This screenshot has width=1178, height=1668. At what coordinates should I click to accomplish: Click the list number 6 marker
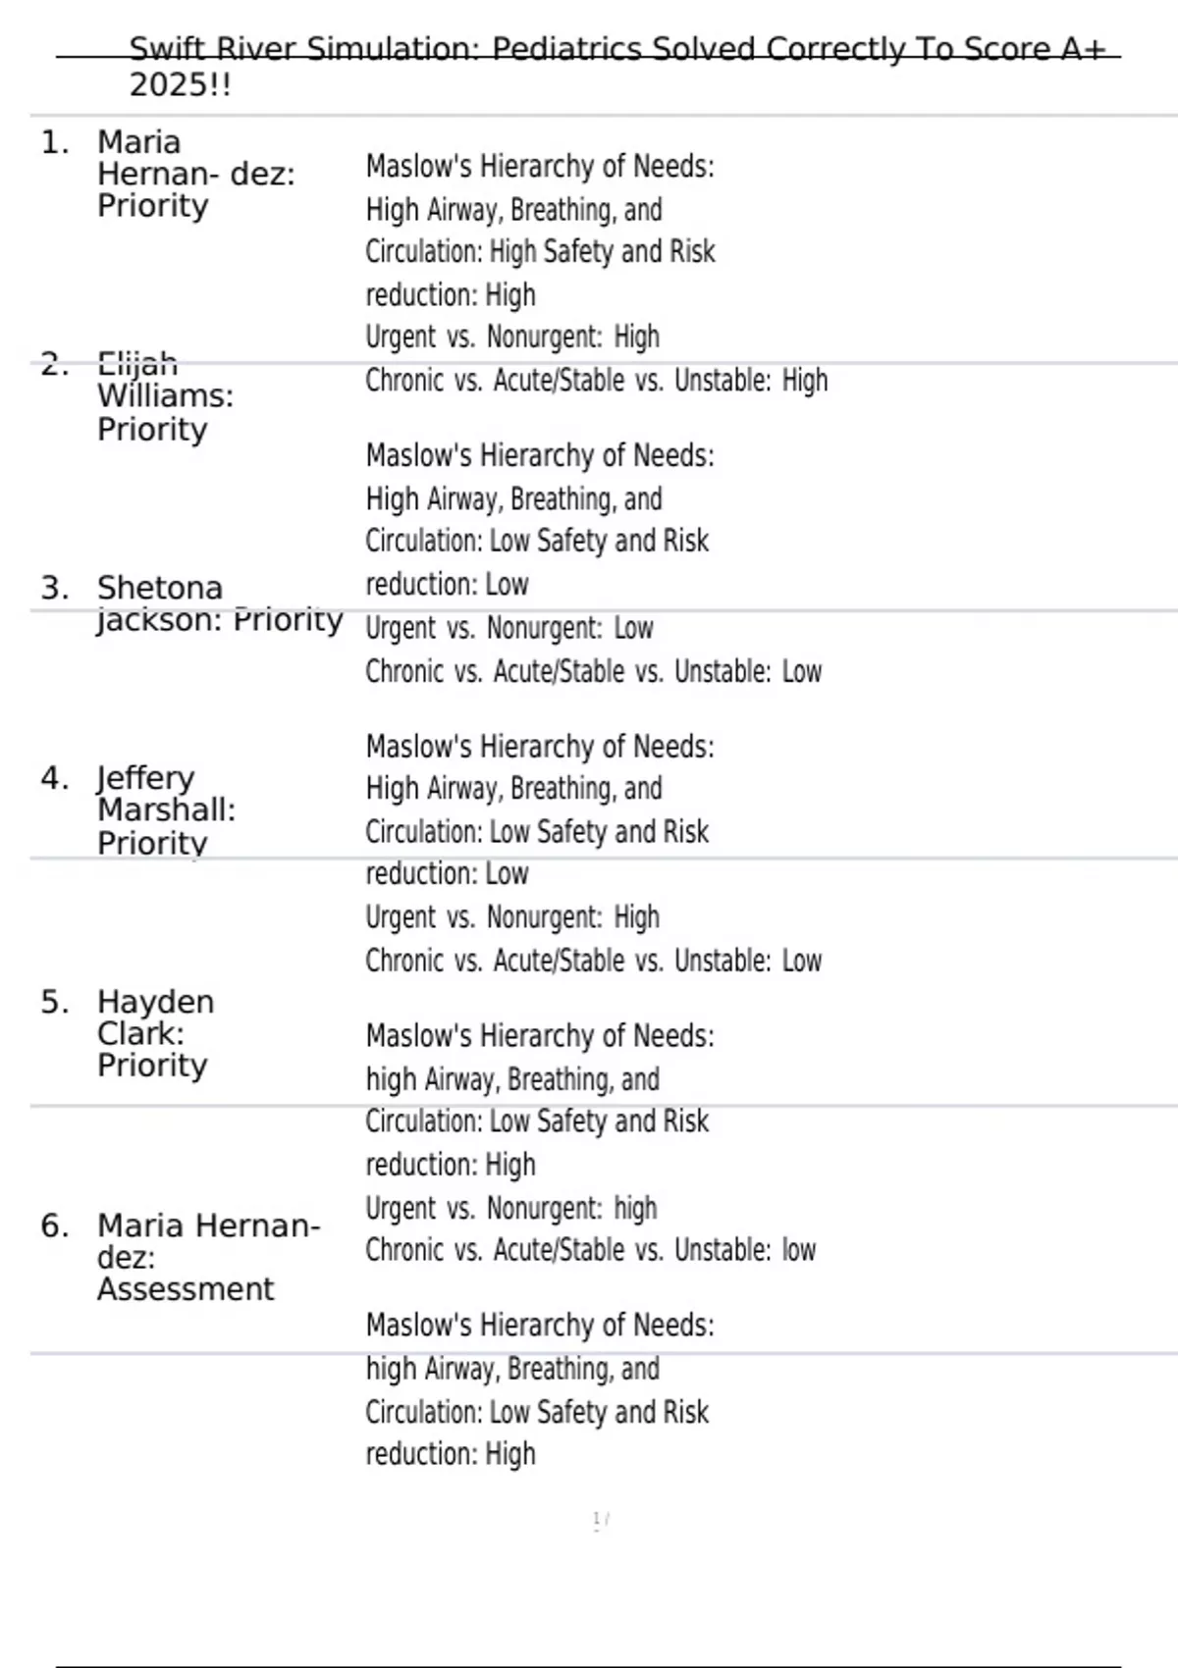pos(55,1226)
